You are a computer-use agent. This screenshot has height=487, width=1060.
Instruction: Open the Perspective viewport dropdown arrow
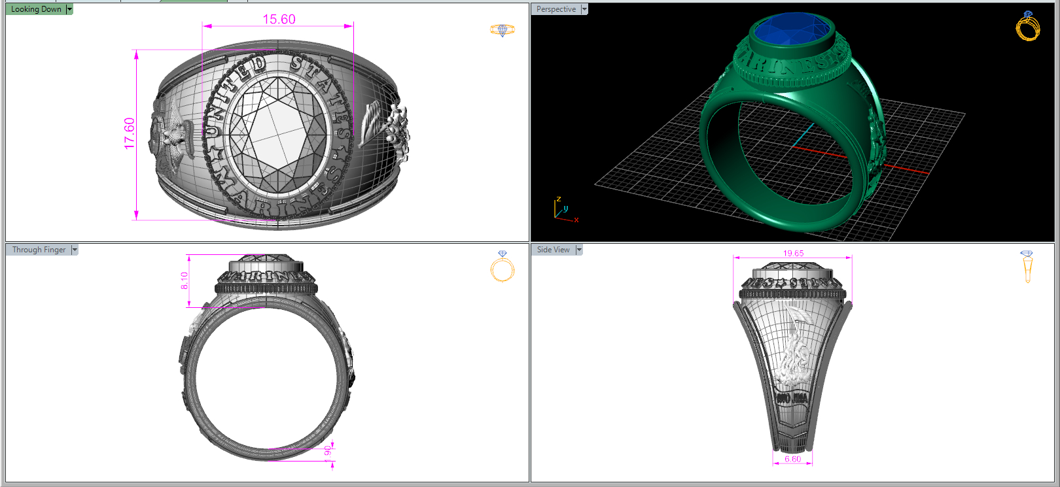584,9
